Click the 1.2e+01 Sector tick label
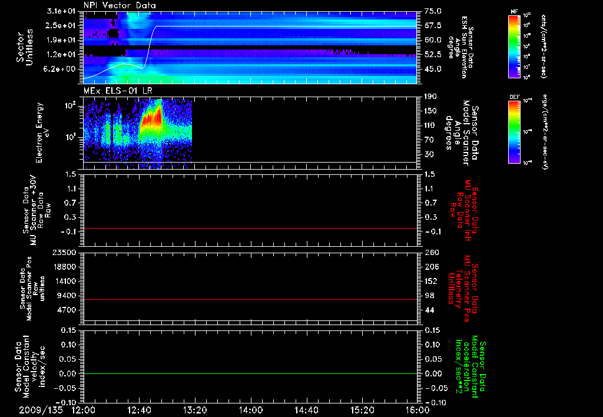 (62, 55)
